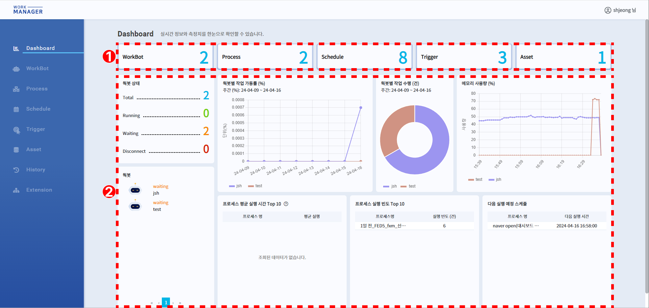
Task: Click the Trigger summary card
Action: [464, 57]
